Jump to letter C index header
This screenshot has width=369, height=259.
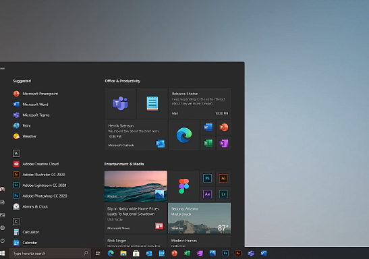(x=16, y=221)
